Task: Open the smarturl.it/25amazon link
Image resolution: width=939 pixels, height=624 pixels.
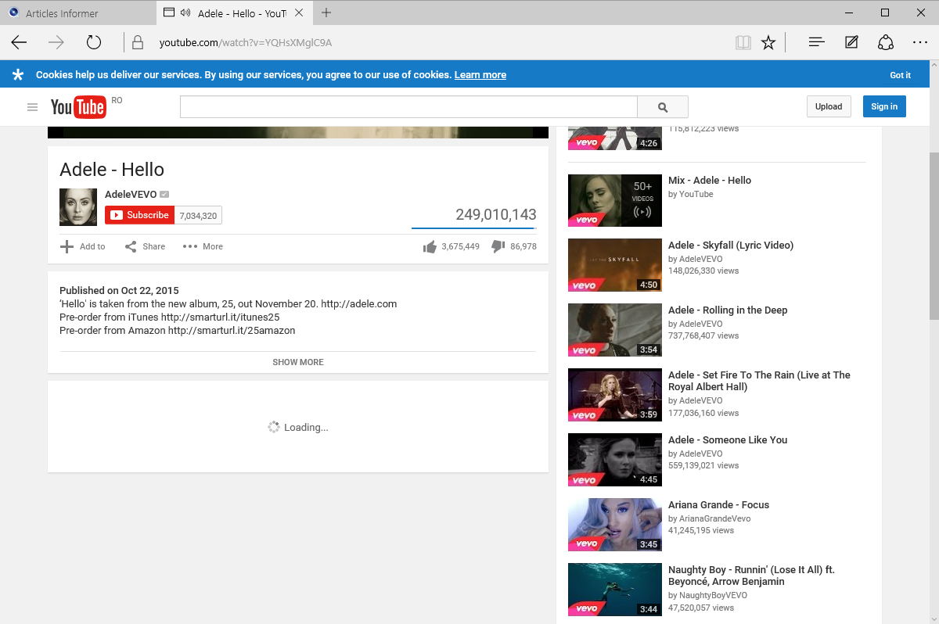Action: 232,331
